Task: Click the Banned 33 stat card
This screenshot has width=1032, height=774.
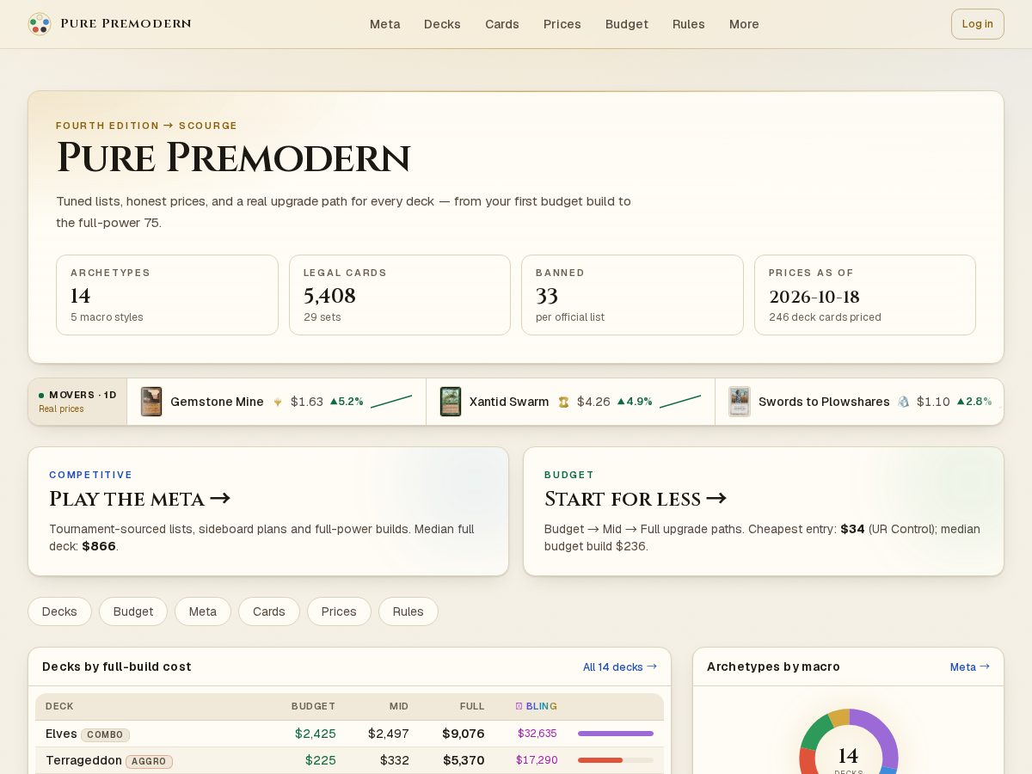Action: click(632, 295)
